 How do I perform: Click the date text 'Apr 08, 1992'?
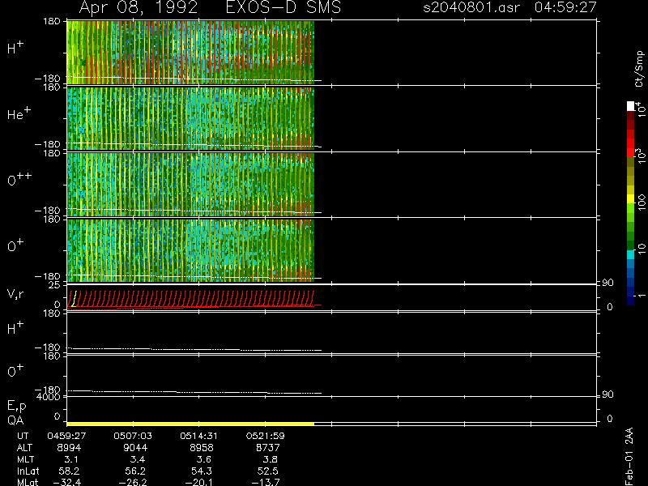139,8
